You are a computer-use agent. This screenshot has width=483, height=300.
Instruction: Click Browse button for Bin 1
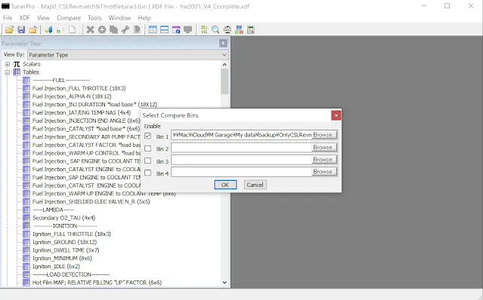(324, 135)
